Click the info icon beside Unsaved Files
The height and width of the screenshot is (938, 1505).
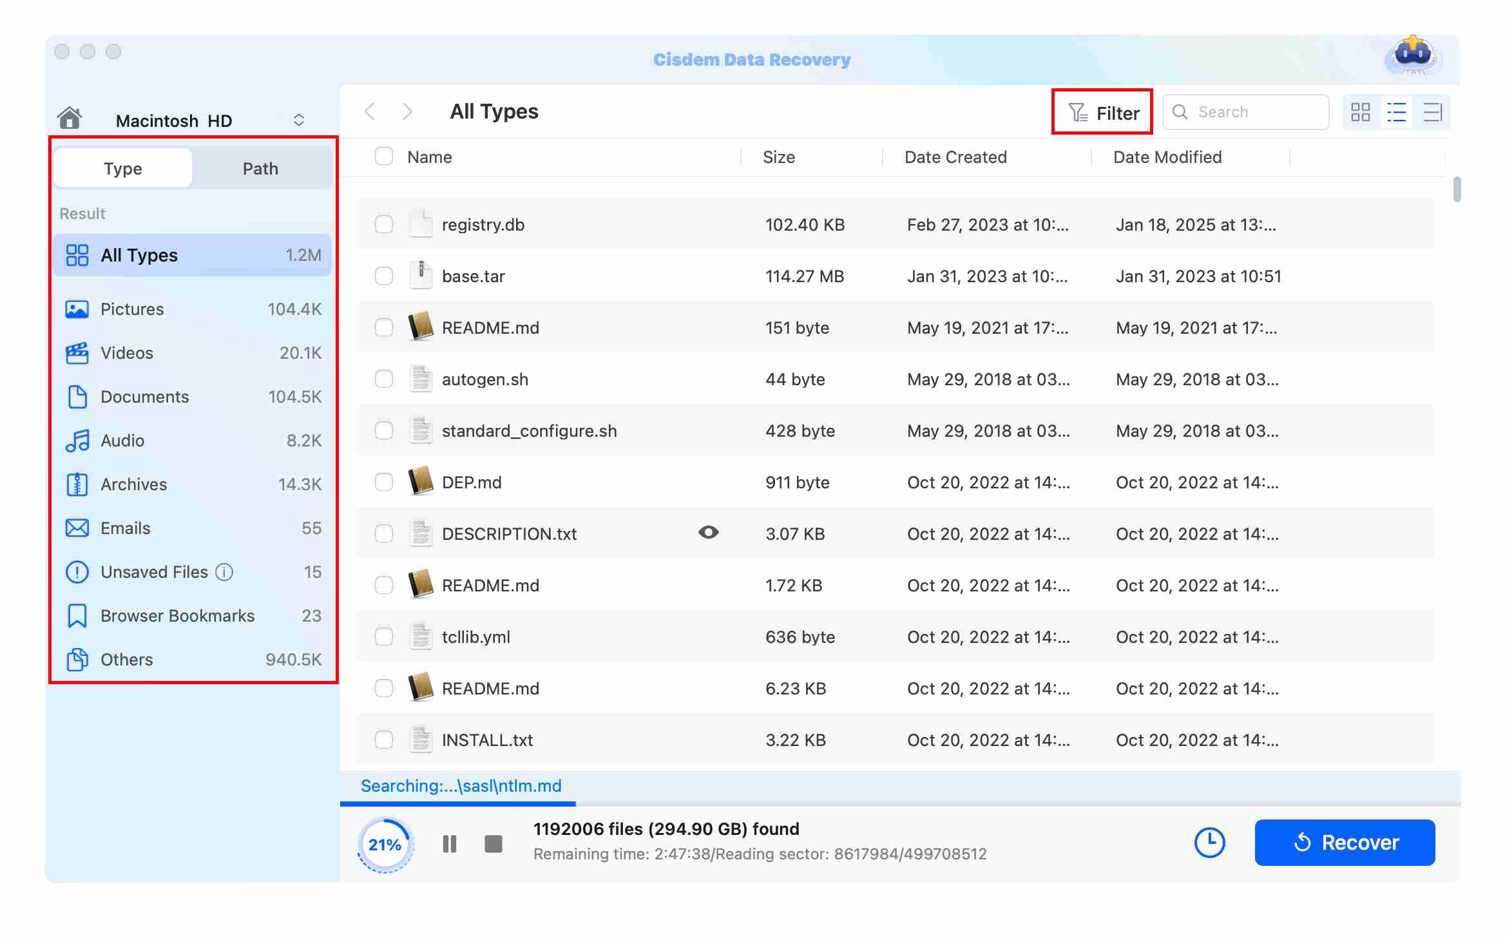tap(224, 572)
